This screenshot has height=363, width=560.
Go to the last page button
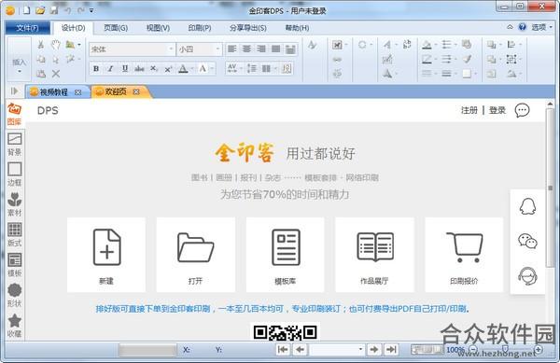coord(391,349)
